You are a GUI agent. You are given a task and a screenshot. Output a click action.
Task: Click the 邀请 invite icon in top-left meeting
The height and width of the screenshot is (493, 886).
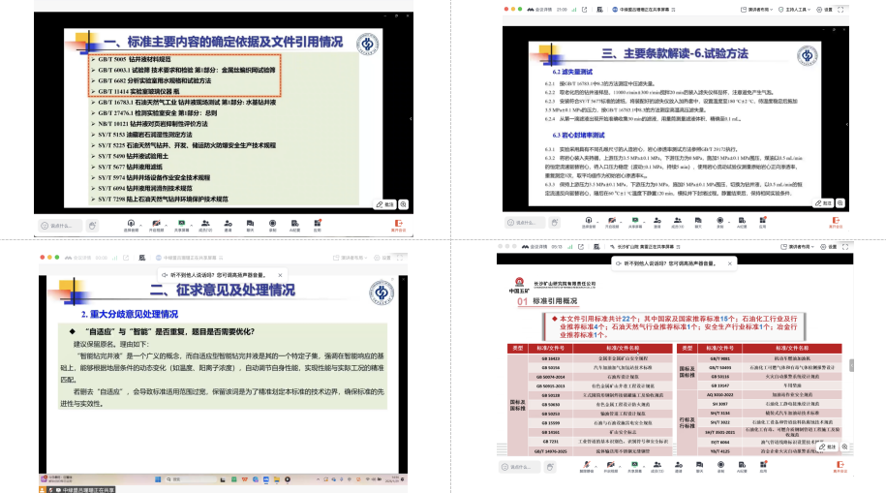click(x=229, y=223)
